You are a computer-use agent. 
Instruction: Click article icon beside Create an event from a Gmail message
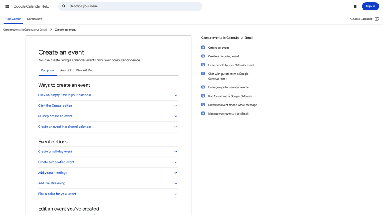tap(203, 105)
